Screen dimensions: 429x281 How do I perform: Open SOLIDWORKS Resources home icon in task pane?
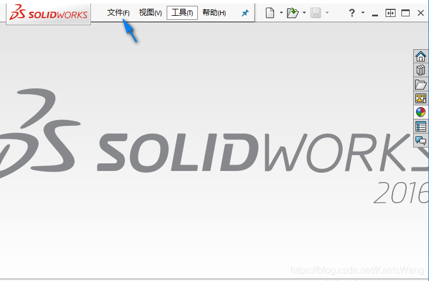pyautogui.click(x=421, y=56)
